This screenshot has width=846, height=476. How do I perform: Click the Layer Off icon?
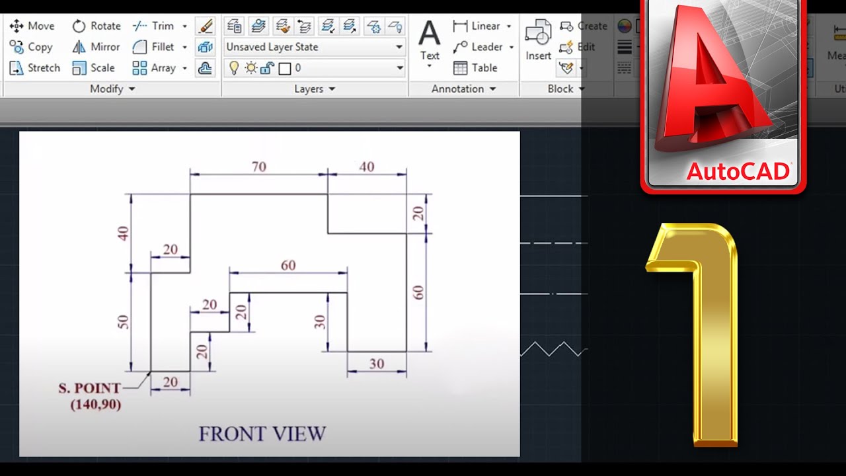pyautogui.click(x=395, y=26)
